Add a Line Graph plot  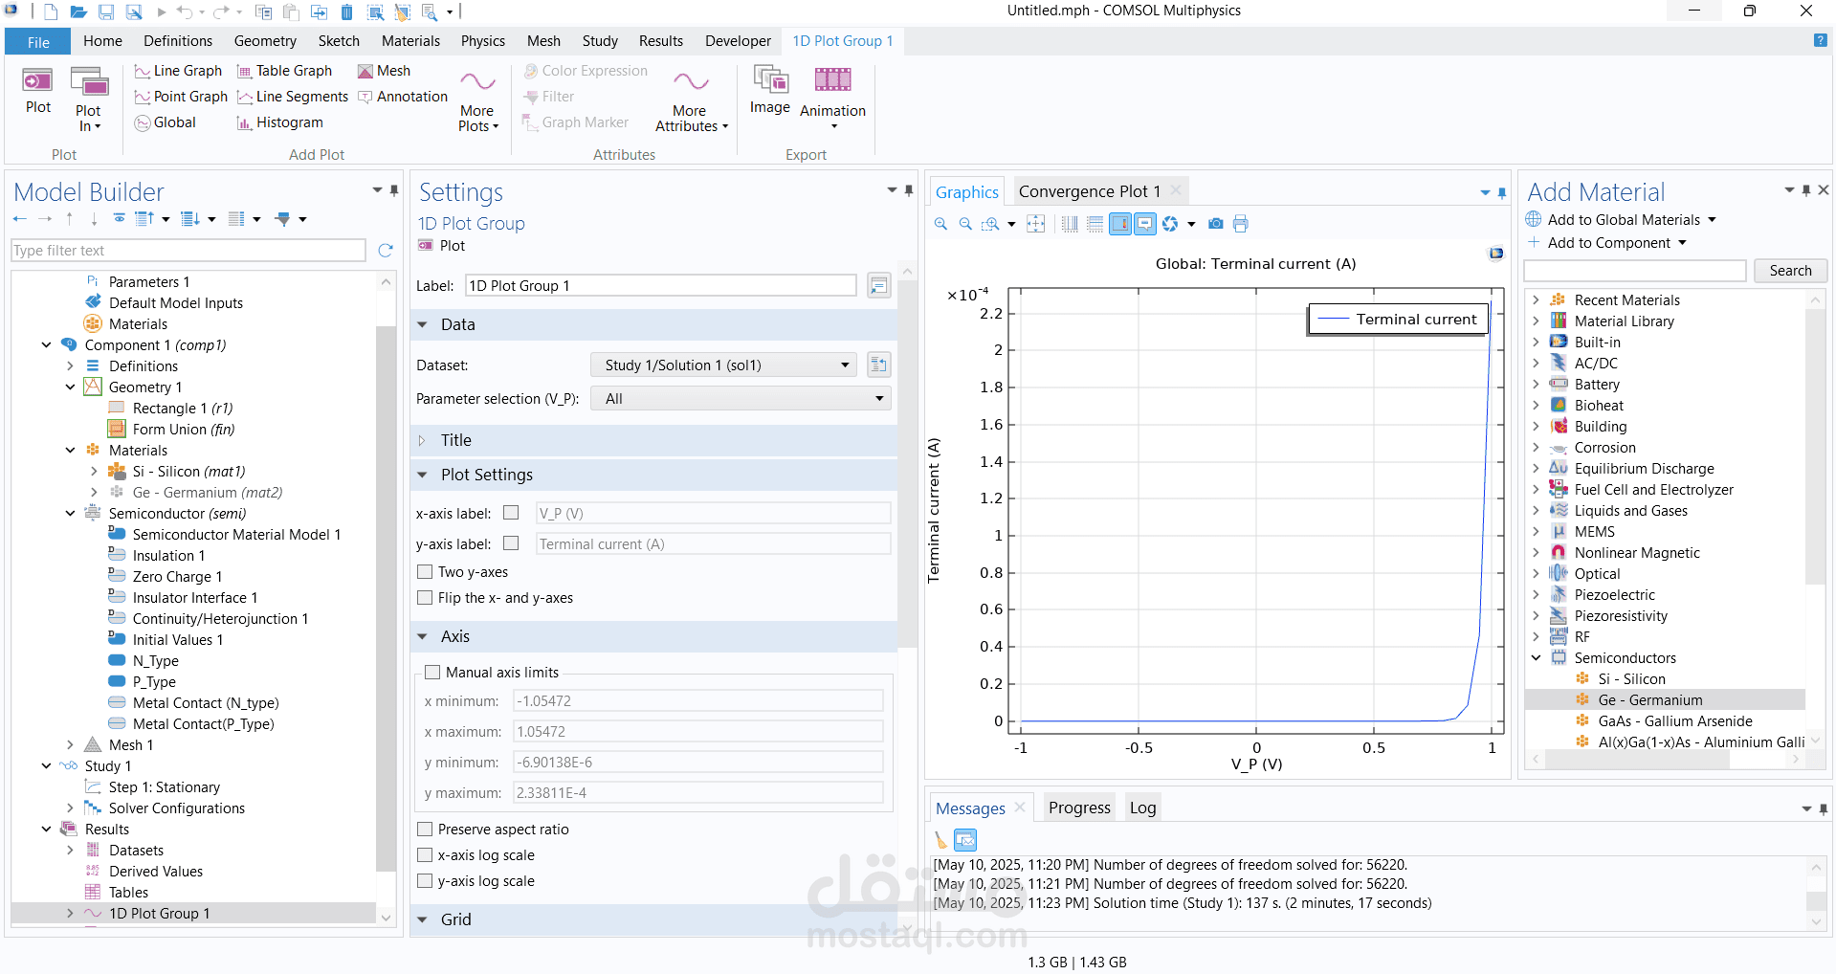pyautogui.click(x=178, y=71)
